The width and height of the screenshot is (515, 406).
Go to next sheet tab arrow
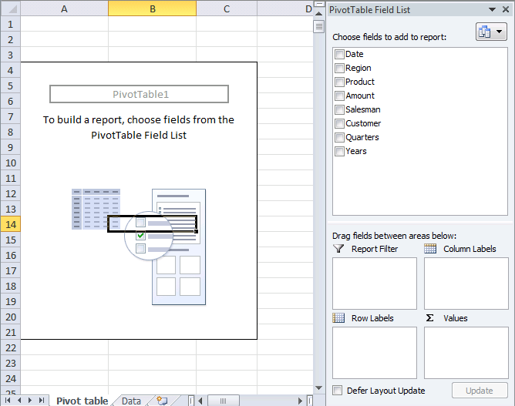(30, 401)
